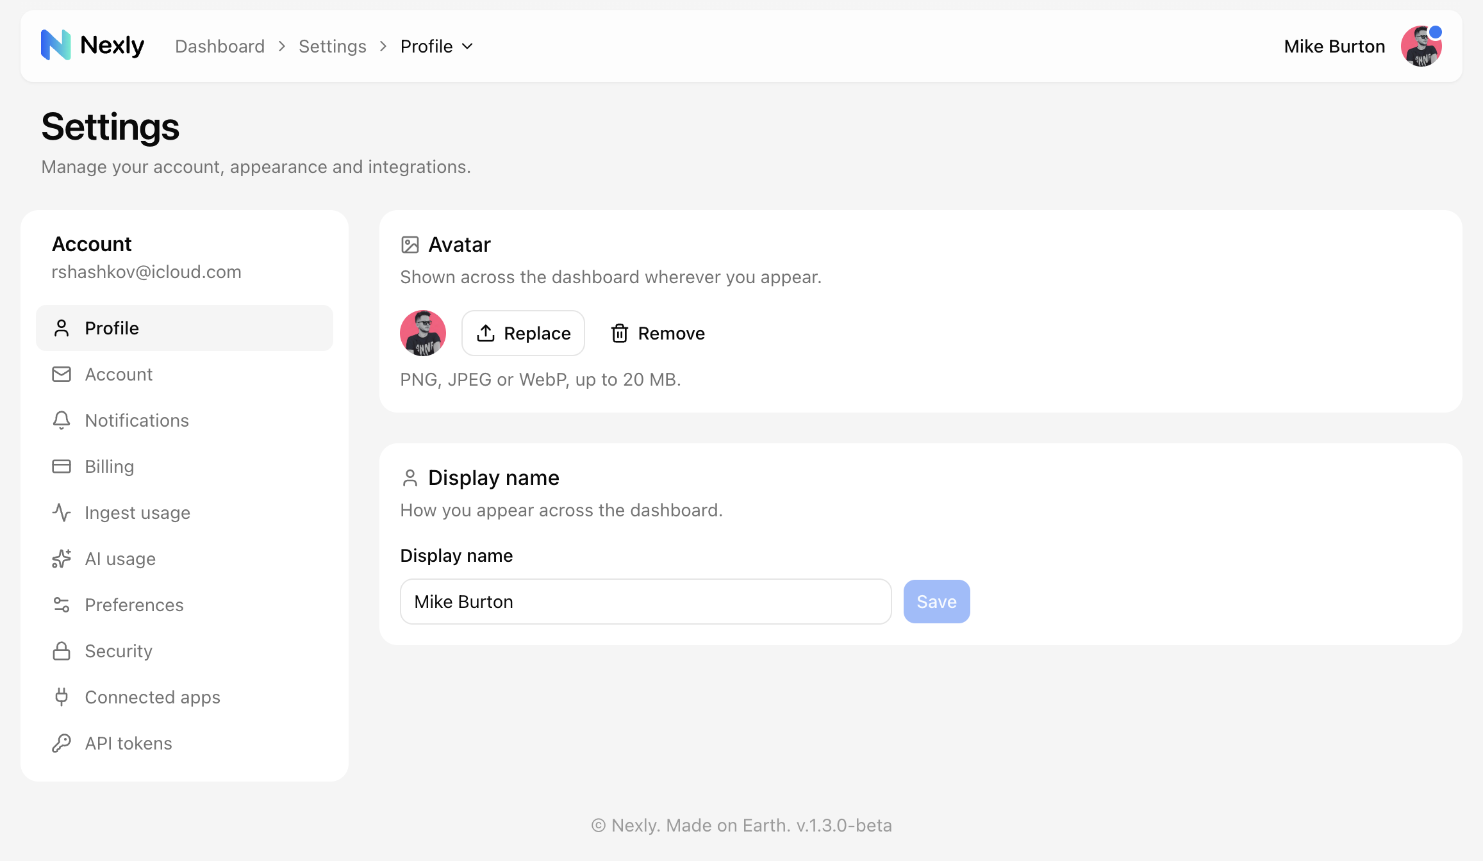The image size is (1483, 861).
Task: Click the Account heading in sidebar card
Action: pyautogui.click(x=92, y=244)
